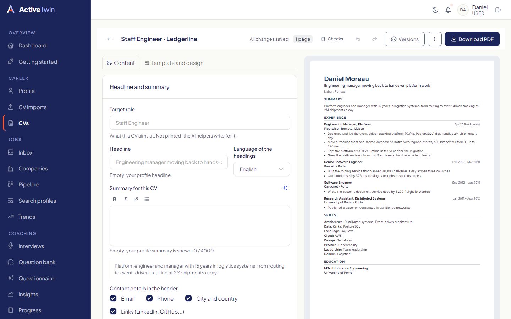Go back with the arrow icon
Viewport: 511px width, 319px height.
(x=109, y=39)
